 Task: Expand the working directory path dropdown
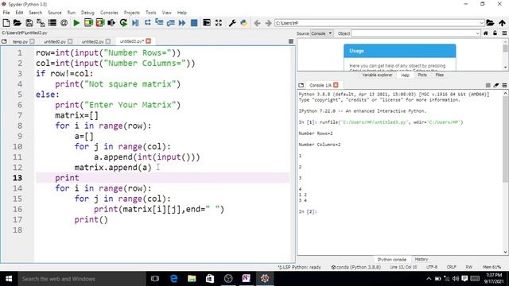(481, 23)
